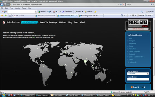Screen dimensions: 155x97
Task: Open the address bar history dropdown arrow
Action: point(118,4)
